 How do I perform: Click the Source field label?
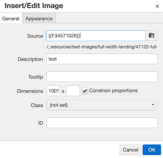(x=35, y=36)
